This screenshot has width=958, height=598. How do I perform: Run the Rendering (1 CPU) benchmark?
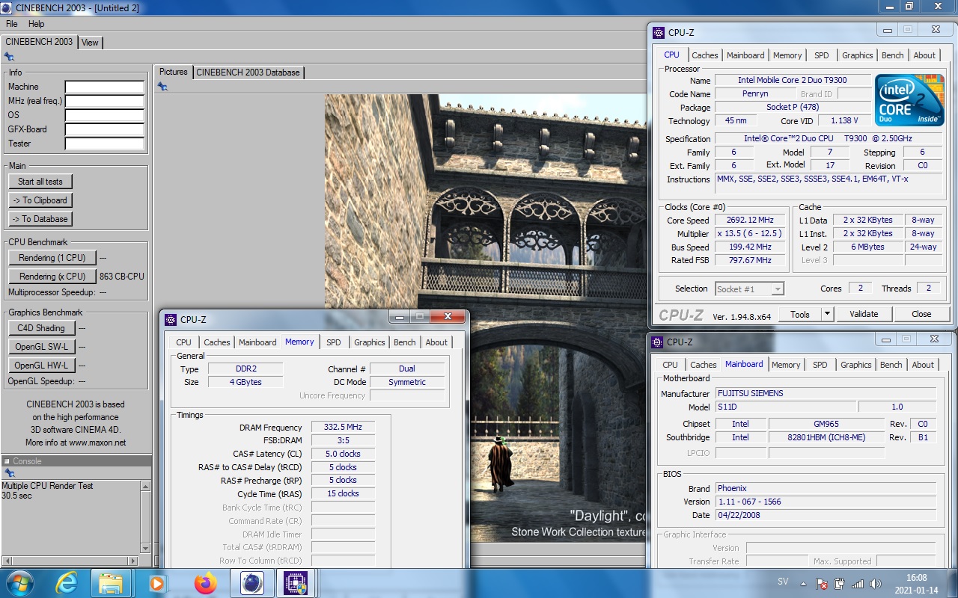point(52,258)
